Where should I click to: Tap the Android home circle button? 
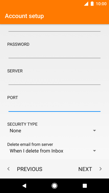(x=54, y=186)
